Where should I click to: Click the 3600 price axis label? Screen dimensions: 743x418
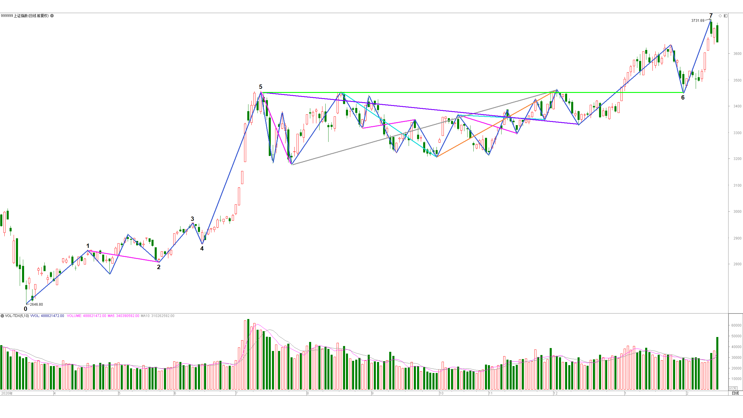pos(737,54)
